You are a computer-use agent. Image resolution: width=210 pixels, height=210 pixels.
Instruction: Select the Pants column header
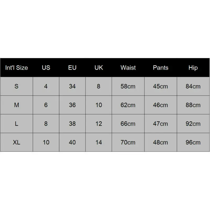click(x=160, y=68)
